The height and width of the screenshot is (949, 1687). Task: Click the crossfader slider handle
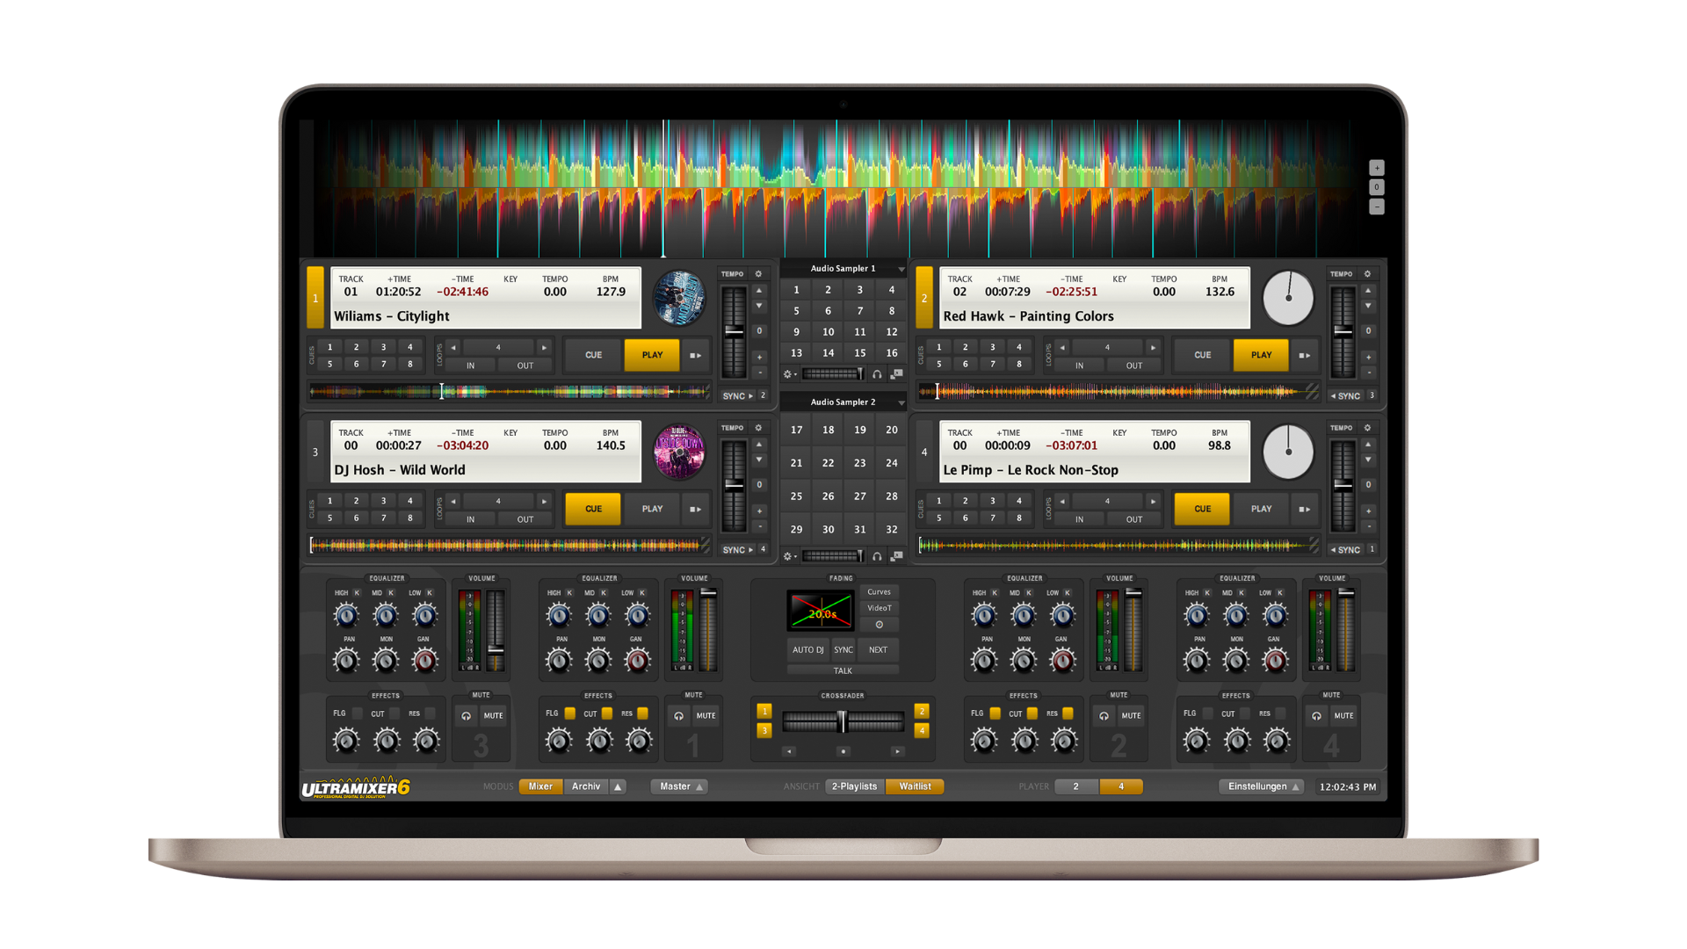(x=842, y=721)
